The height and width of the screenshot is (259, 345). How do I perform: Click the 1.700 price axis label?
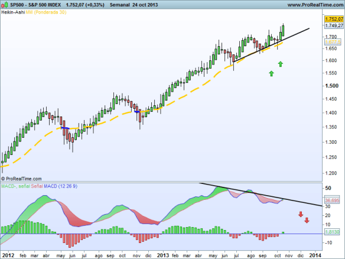click(331, 37)
